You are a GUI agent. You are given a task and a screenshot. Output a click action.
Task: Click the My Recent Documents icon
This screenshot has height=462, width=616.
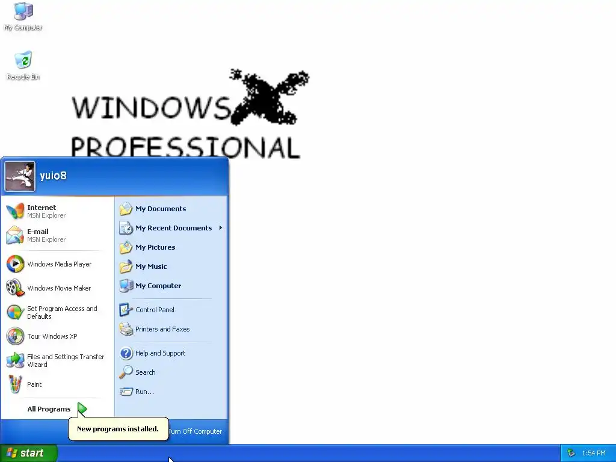126,228
